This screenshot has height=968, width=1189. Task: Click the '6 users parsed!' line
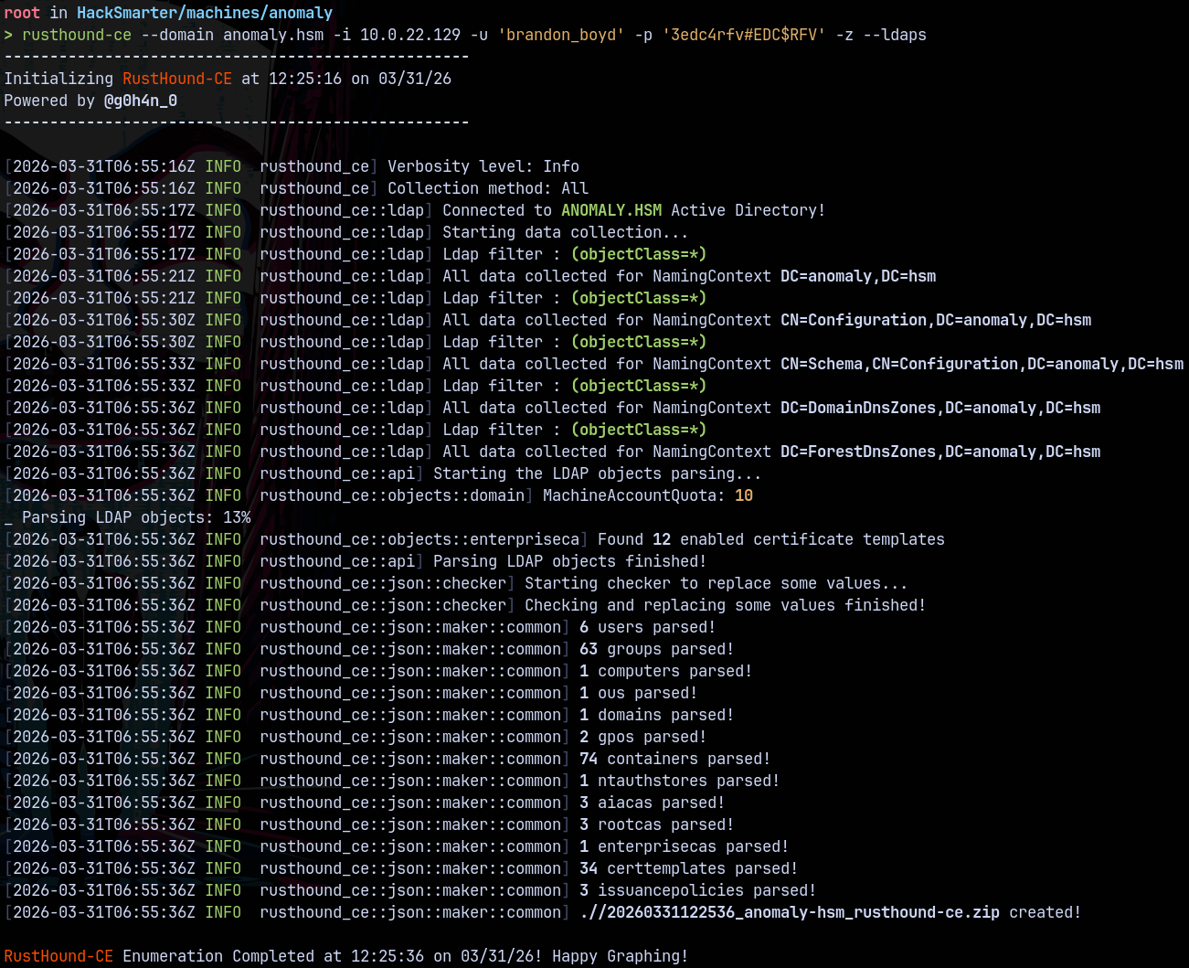click(x=647, y=627)
